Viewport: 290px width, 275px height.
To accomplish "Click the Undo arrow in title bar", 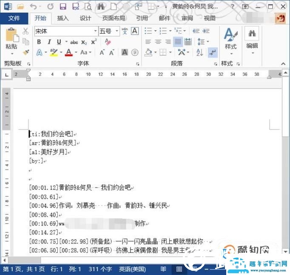I will (33, 7).
